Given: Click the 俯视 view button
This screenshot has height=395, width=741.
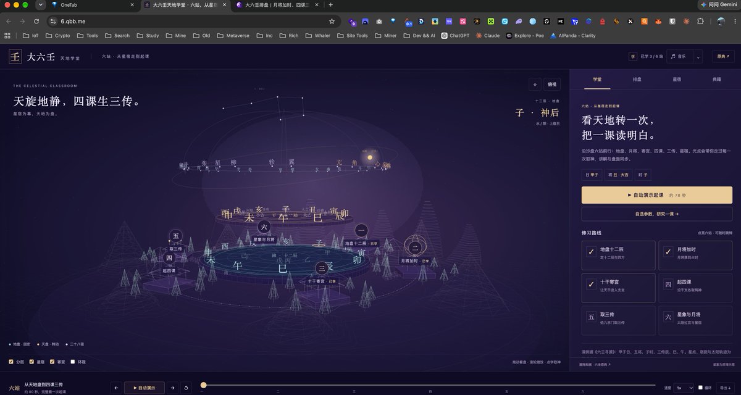Looking at the screenshot, I should click(x=552, y=85).
